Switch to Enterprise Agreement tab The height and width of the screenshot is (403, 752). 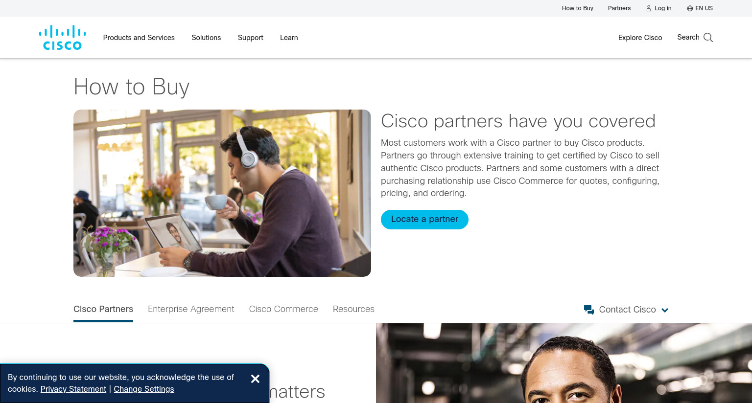pyautogui.click(x=191, y=309)
